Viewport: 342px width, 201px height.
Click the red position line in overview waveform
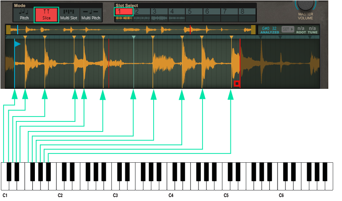[x=190, y=30]
